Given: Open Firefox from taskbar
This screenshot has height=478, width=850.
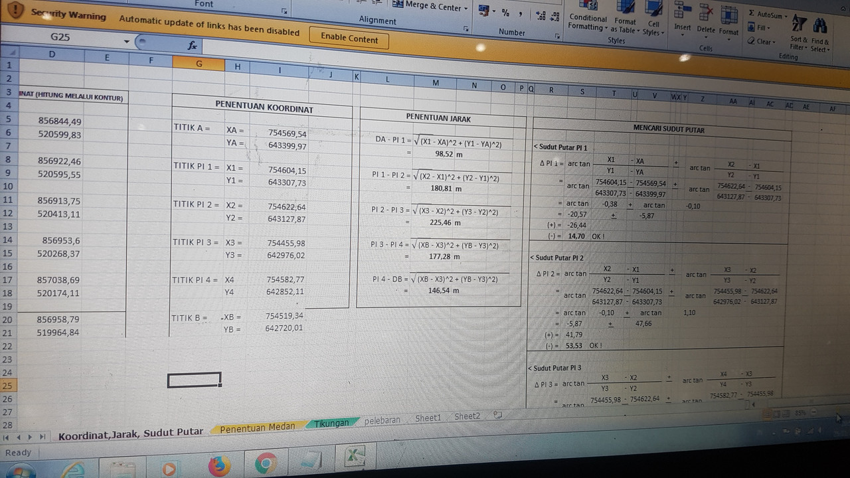Looking at the screenshot, I should [x=219, y=466].
